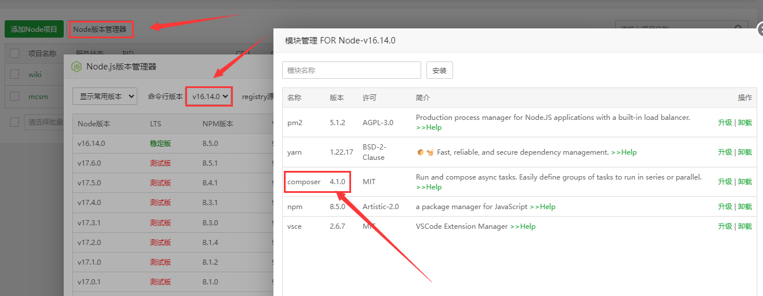Image resolution: width=763 pixels, height=296 pixels.
Task: Upgrade the yarn module
Action: 725,152
